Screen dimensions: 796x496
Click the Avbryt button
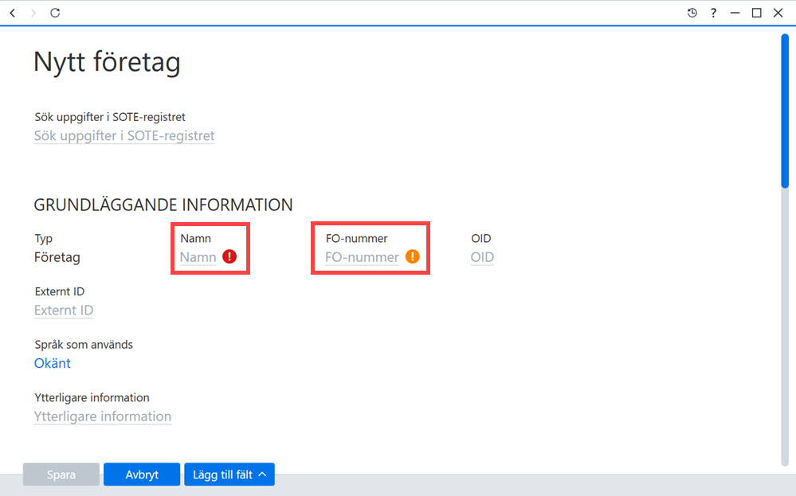click(142, 475)
